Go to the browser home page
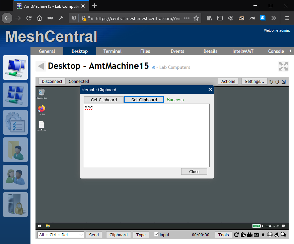Viewport: 294px width, 244px height. (x=40, y=18)
